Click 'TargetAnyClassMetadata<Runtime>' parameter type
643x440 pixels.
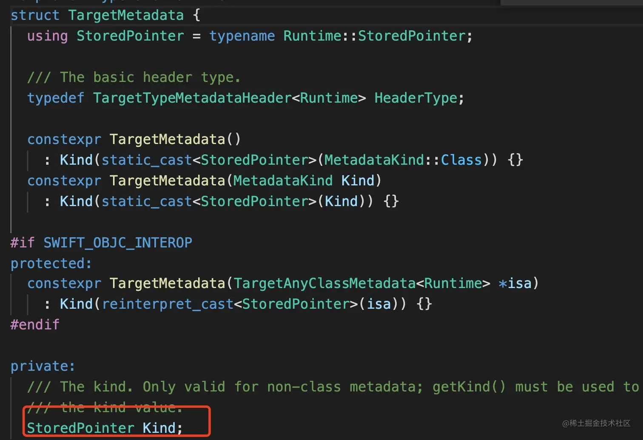[362, 284]
